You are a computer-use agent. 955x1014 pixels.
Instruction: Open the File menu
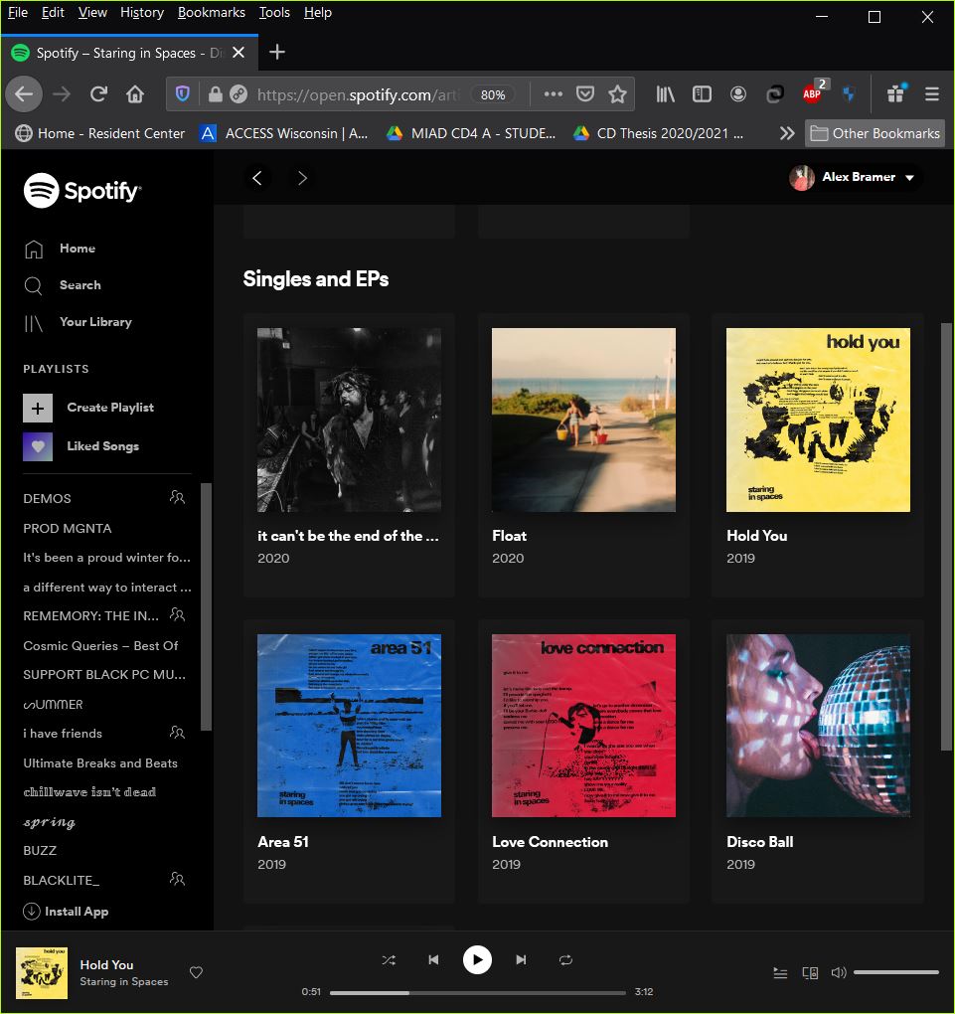click(x=18, y=12)
